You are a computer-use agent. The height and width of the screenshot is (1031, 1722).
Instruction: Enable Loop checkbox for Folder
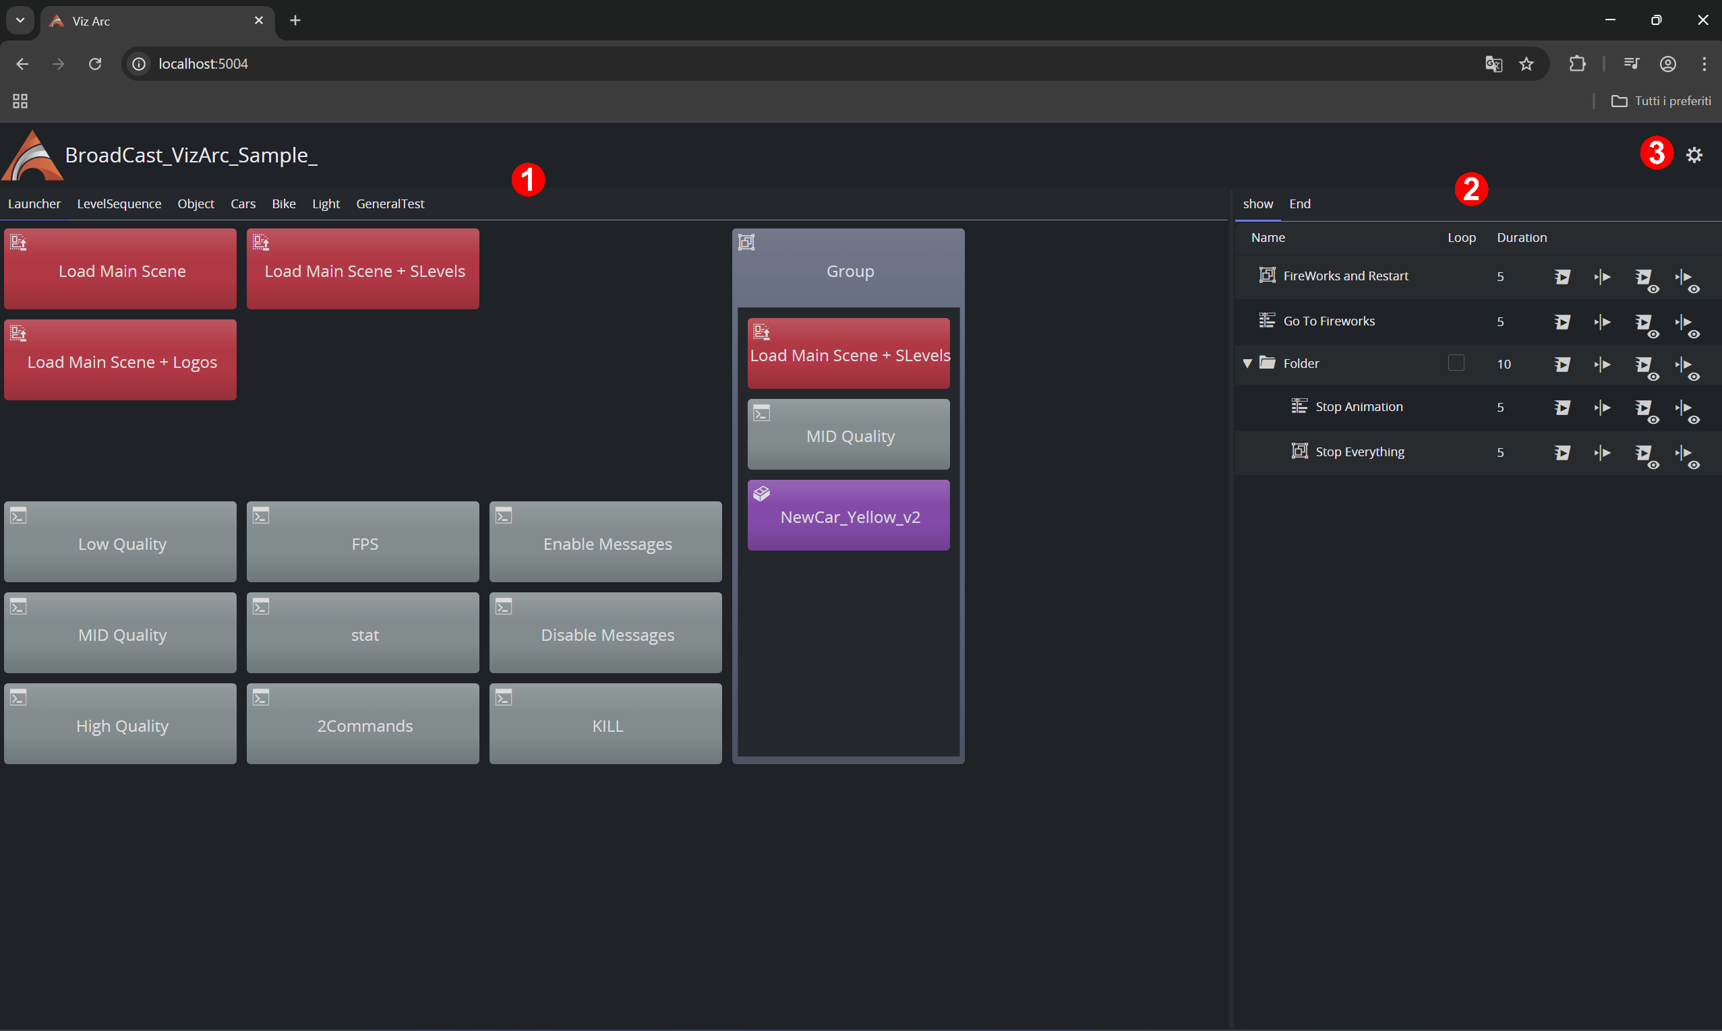click(x=1455, y=363)
